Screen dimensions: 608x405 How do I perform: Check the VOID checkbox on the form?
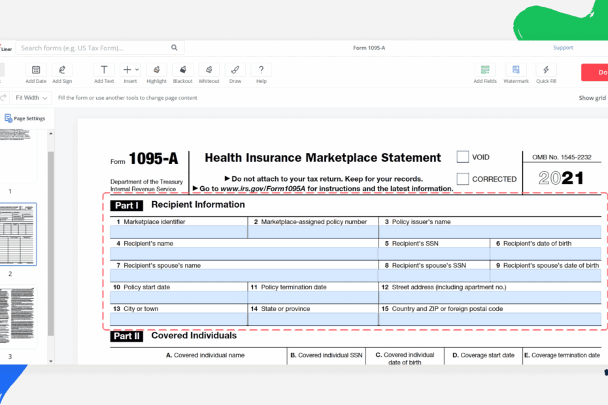click(462, 157)
